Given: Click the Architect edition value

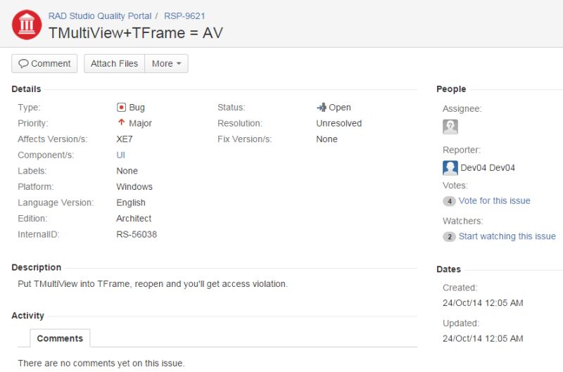Looking at the screenshot, I should (x=134, y=219).
